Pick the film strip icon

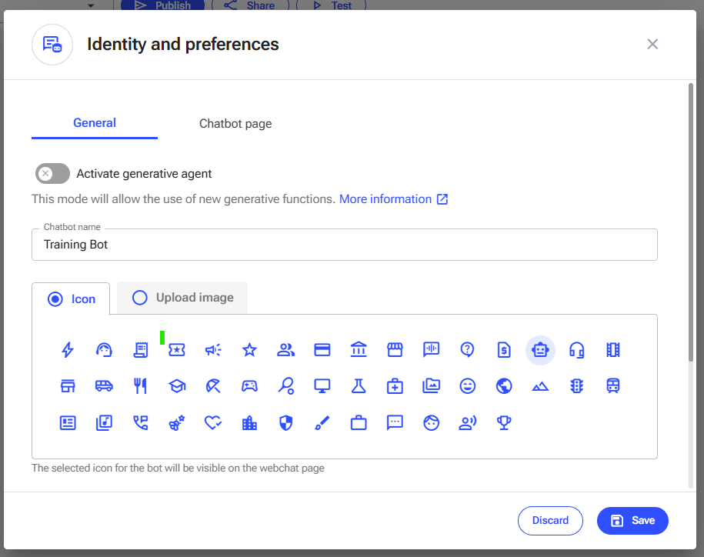(x=613, y=349)
